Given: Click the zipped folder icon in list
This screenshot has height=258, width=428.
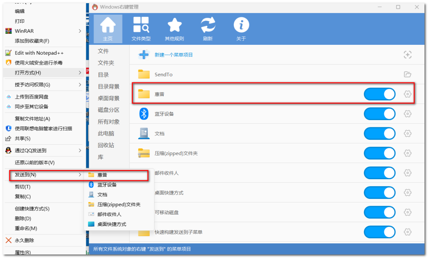Looking at the screenshot, I should (143, 153).
